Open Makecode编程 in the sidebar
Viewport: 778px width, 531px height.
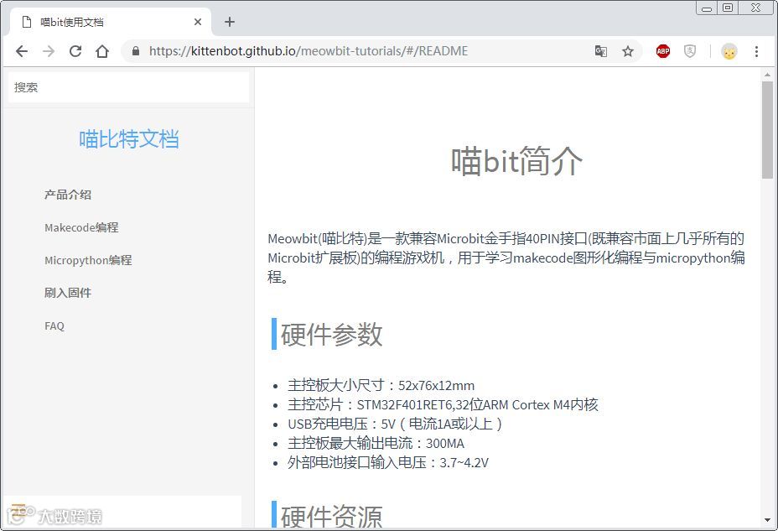coord(81,227)
